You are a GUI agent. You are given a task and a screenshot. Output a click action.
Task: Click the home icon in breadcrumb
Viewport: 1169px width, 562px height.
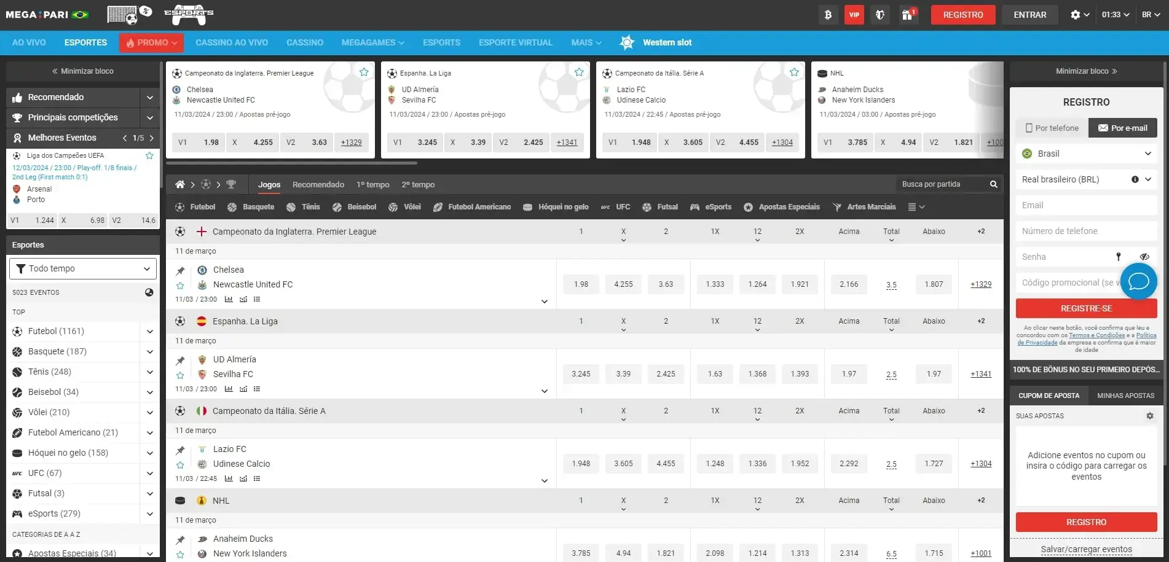pyautogui.click(x=180, y=184)
